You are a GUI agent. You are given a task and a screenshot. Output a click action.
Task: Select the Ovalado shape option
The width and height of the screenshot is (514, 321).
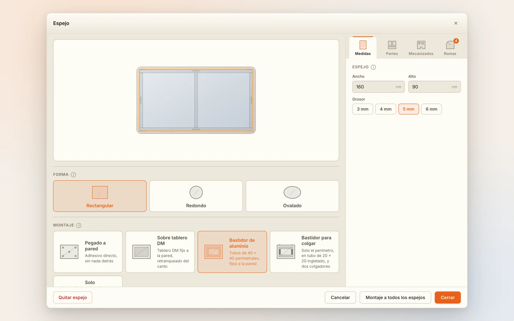pos(292,196)
